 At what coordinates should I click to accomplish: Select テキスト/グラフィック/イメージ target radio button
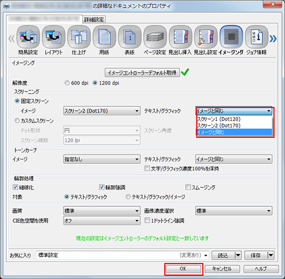pos(155,197)
